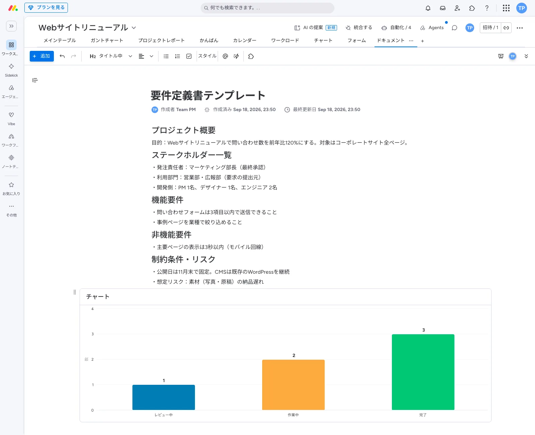Collapse the document toolbar with double chevron

(x=526, y=56)
